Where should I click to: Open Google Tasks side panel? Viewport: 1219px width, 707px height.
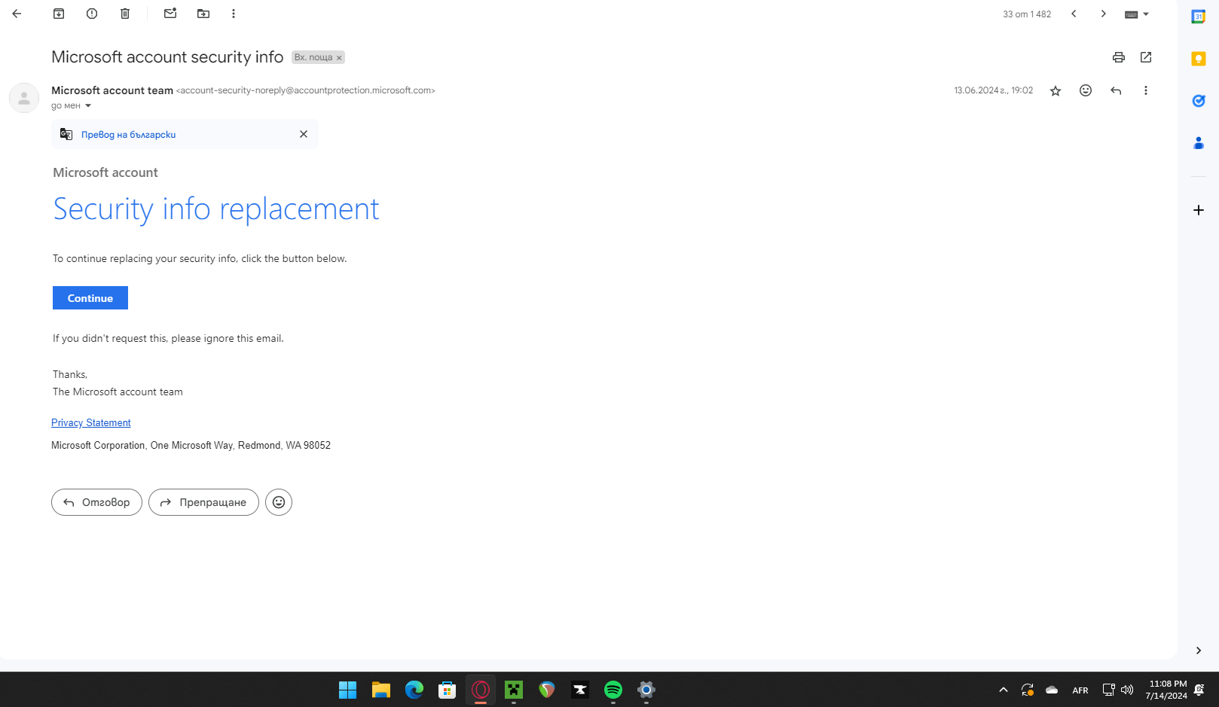coord(1198,101)
